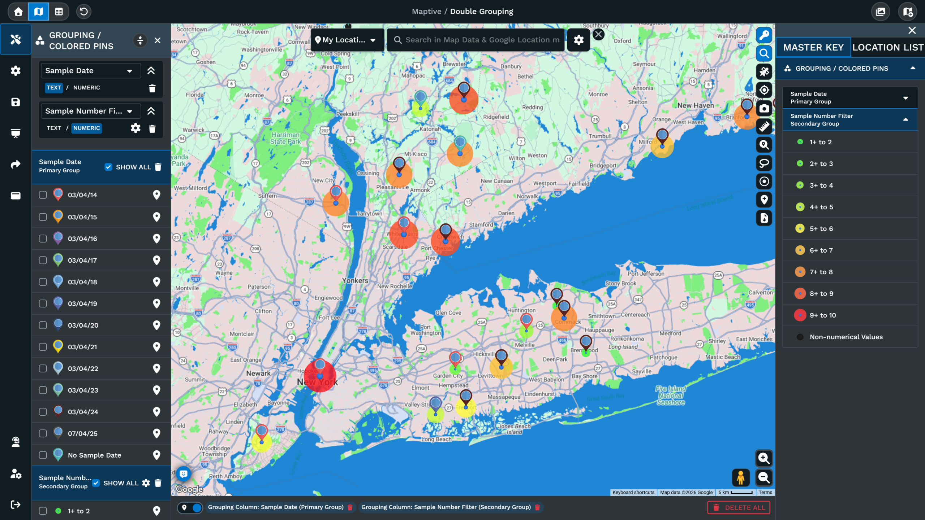Screen dimensions: 925x520
Task: Open the chat support bubble icon
Action: pyautogui.click(x=184, y=474)
